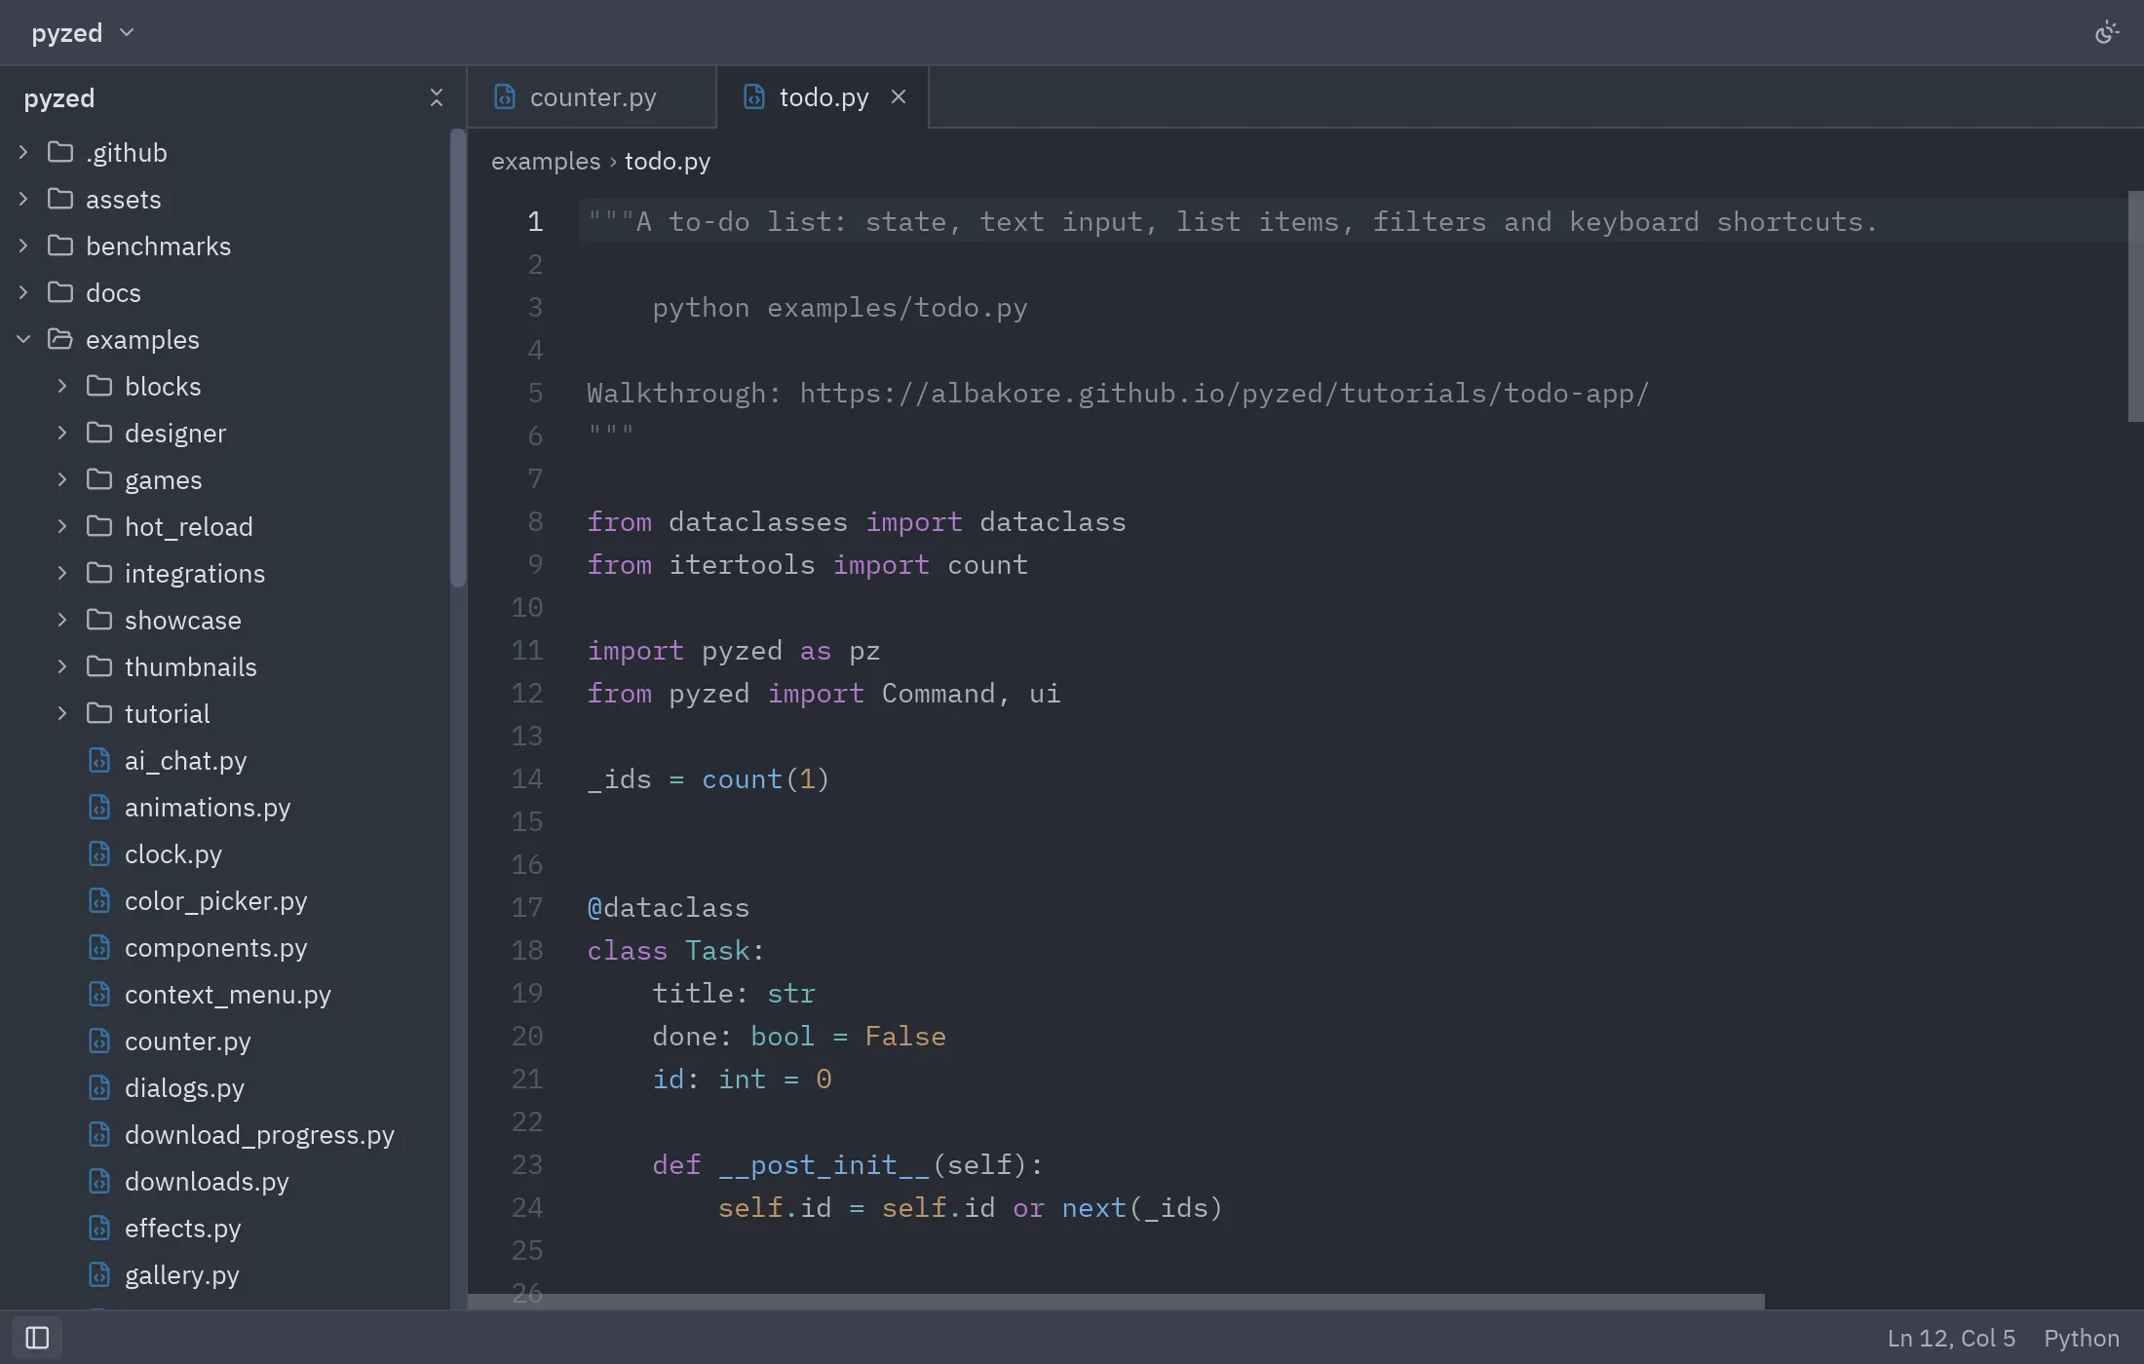
Task: Click the horizontal editor scrollbar
Action: pos(1116,1302)
